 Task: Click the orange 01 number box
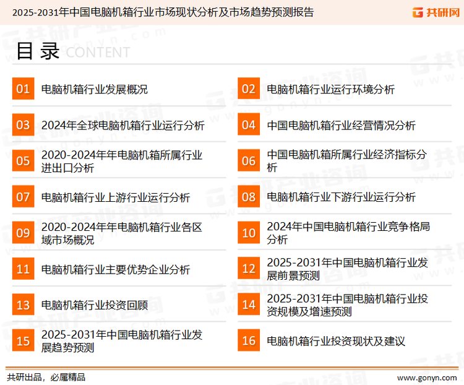[x=23, y=89]
